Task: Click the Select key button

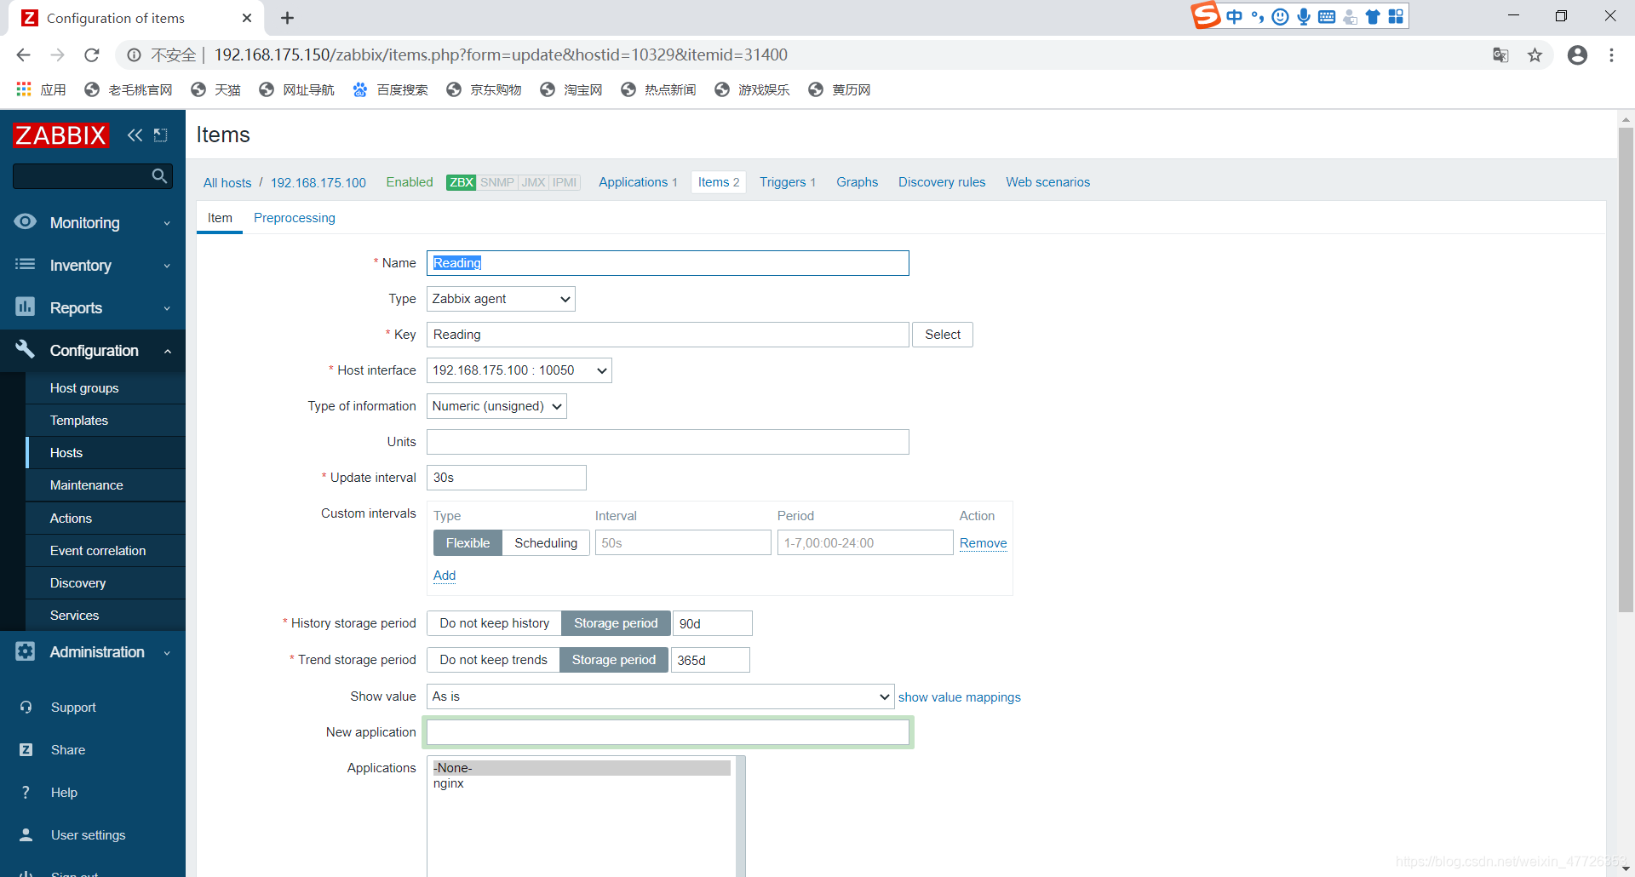Action: coord(943,335)
